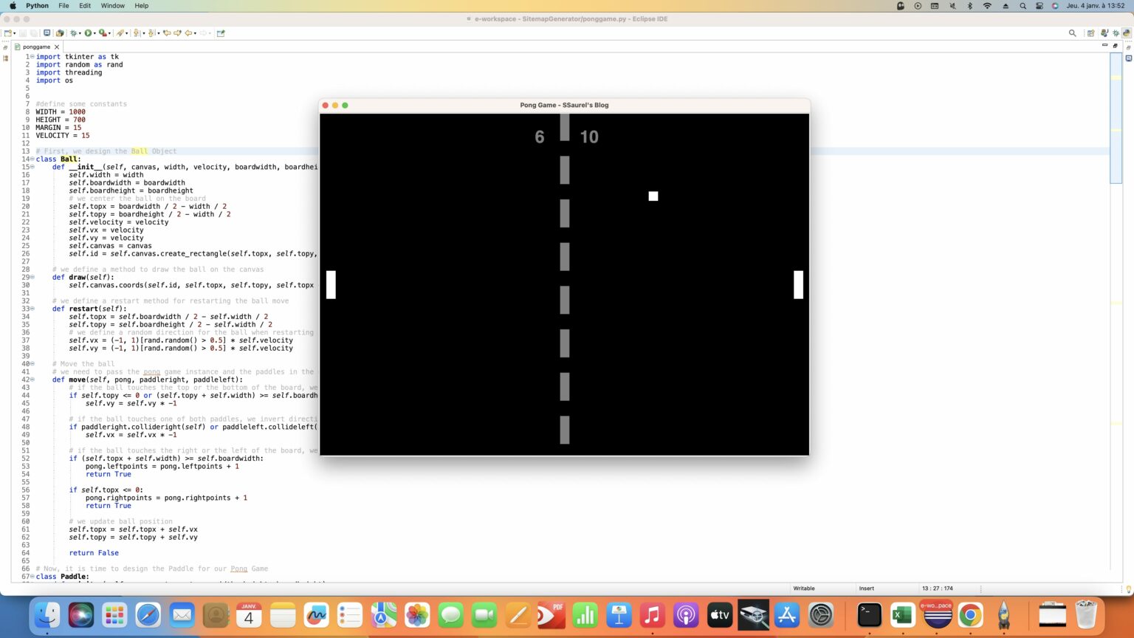Open the Search toolbar icon
The width and height of the screenshot is (1134, 638).
(x=1072, y=32)
